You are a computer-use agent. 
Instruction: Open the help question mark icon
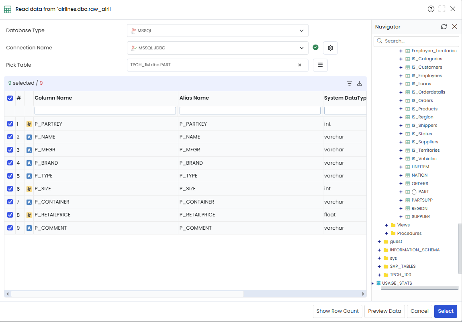[x=431, y=9]
